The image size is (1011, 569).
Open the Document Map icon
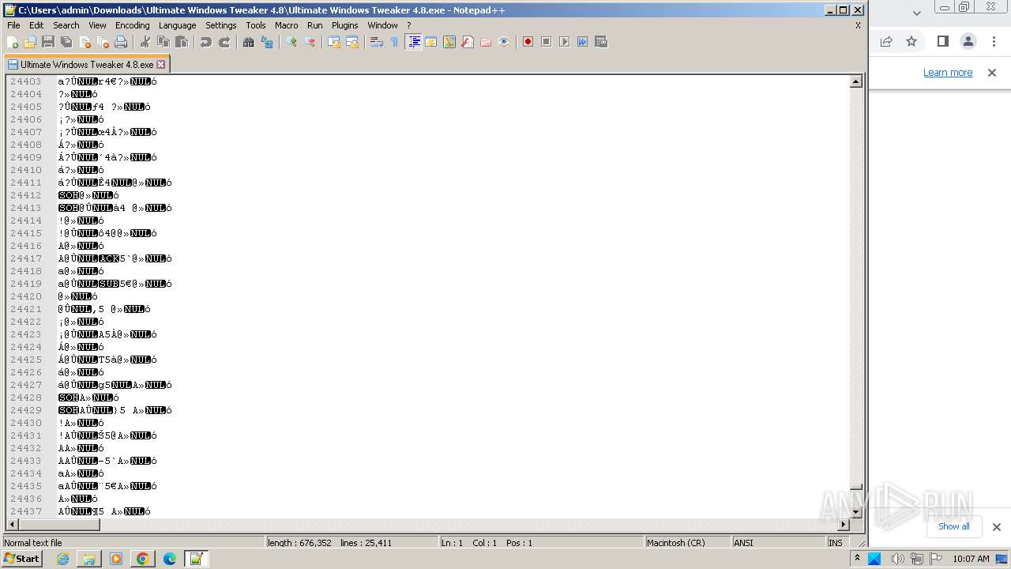pos(449,42)
